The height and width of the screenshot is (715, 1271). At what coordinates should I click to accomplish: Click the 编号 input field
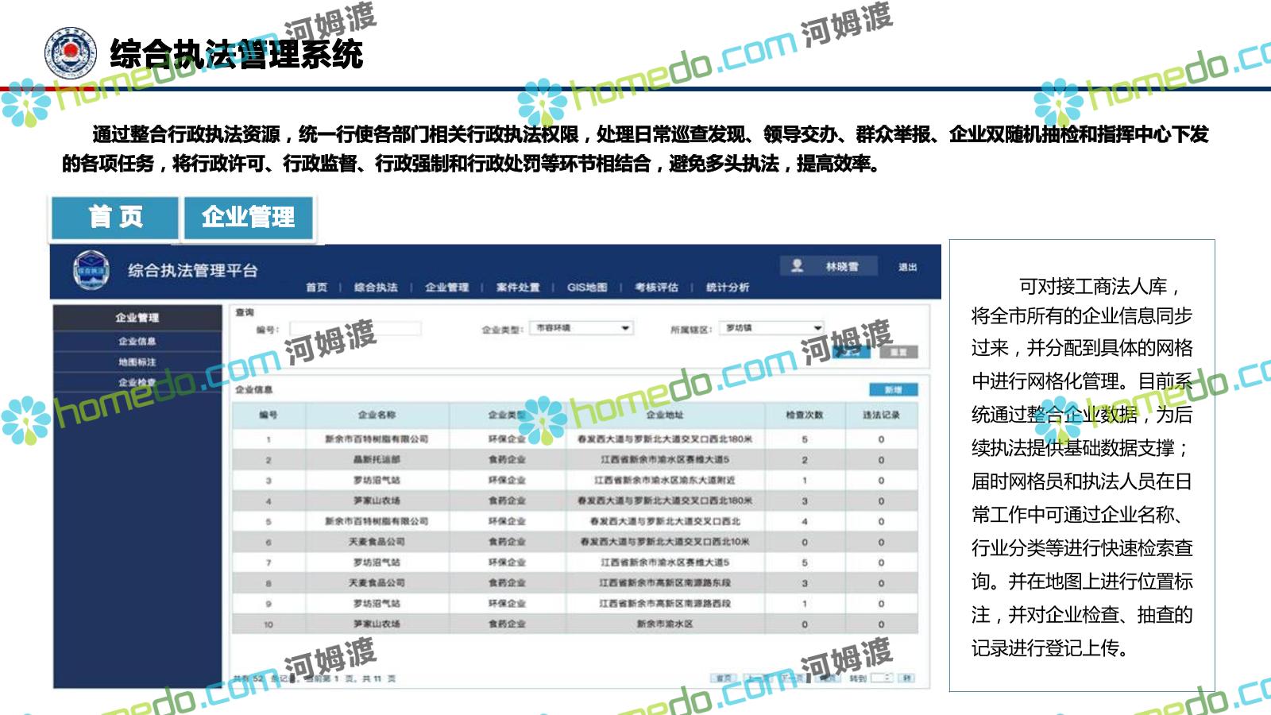tap(355, 329)
